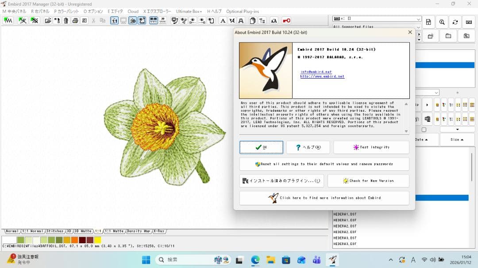Click the zoom magnifier icon in right panel
The image size is (478, 268).
442,22
